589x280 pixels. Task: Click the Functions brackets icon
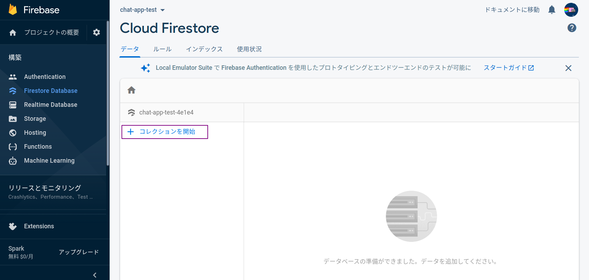tap(13, 147)
